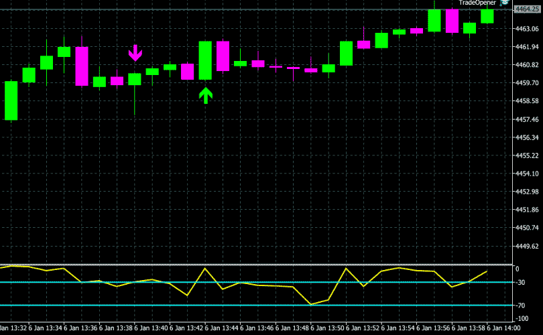Select the first large green candle on left
The height and width of the screenshot is (335, 543).
click(x=11, y=100)
